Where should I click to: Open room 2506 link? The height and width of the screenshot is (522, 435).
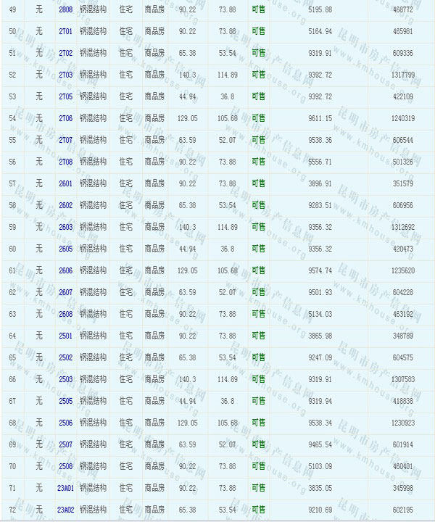pos(65,423)
